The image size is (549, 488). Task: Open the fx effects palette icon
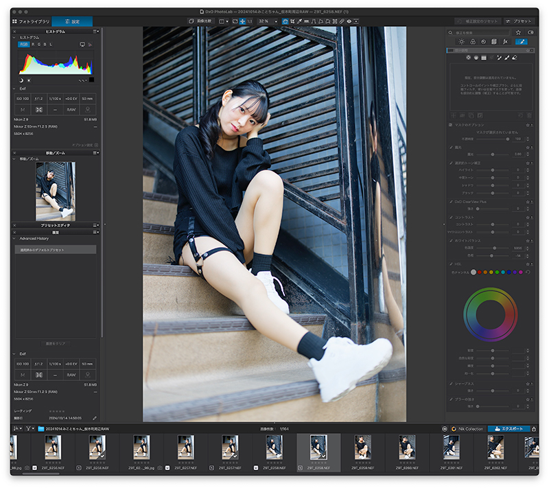click(x=505, y=42)
